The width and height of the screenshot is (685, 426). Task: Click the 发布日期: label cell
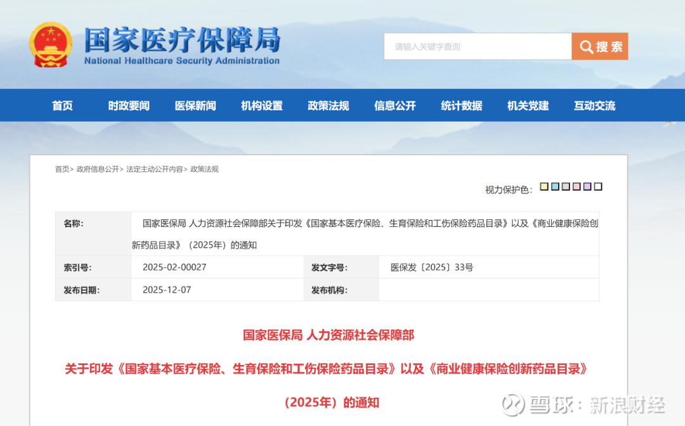click(x=93, y=290)
